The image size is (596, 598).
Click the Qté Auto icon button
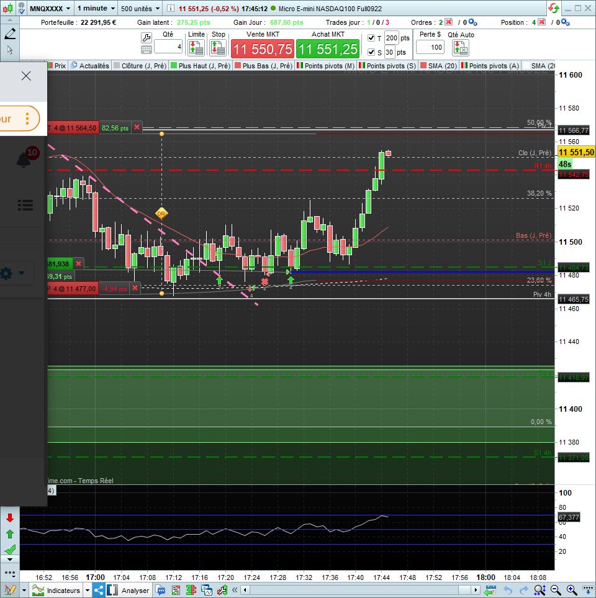tap(461, 48)
